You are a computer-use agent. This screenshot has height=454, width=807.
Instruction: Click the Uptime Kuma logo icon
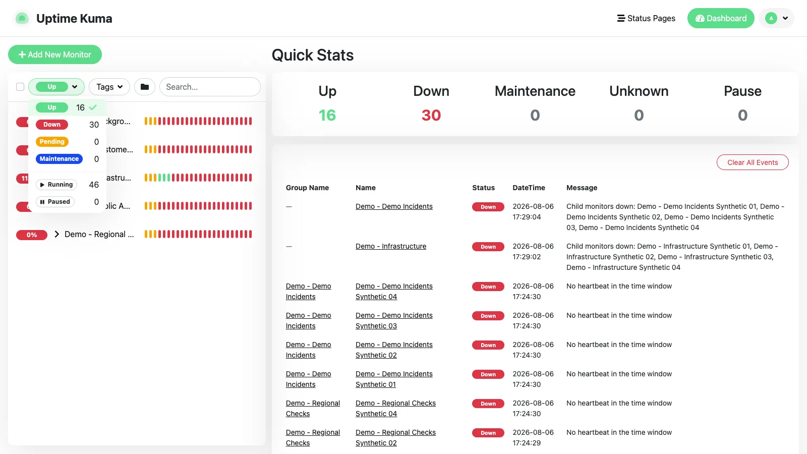[x=22, y=18]
